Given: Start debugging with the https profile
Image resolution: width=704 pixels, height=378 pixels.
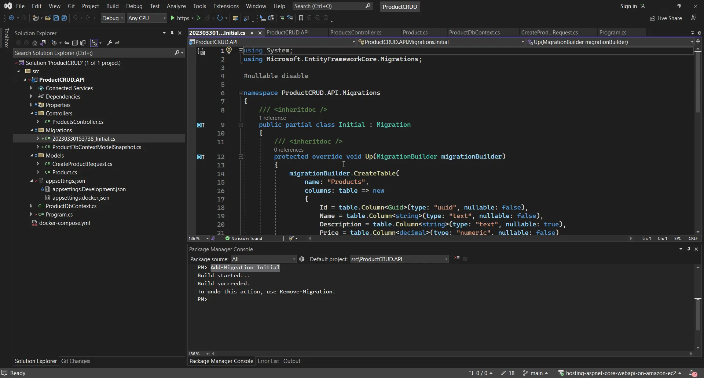Looking at the screenshot, I should coord(173,18).
